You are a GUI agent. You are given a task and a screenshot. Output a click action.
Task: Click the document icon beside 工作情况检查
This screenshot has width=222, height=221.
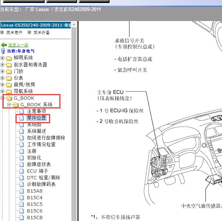point(21,145)
